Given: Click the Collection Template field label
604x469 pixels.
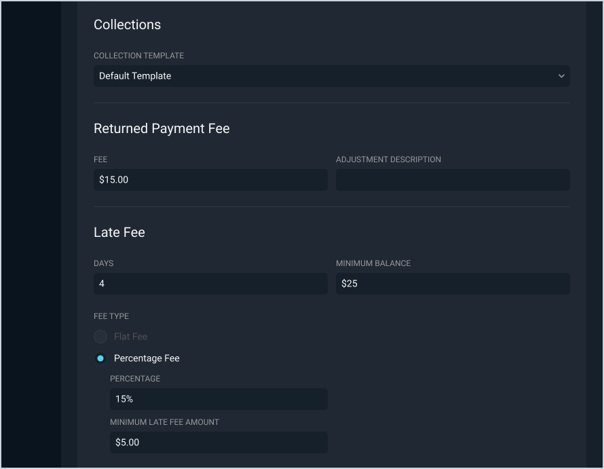Looking at the screenshot, I should 138,56.
